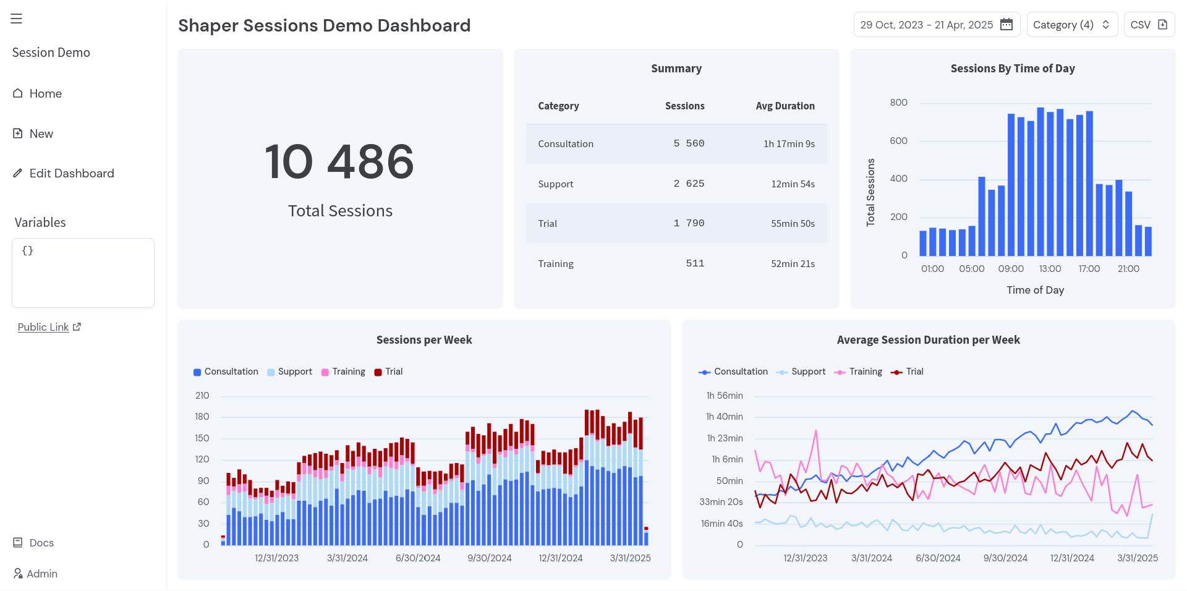Open the Category (4) filter dropdown
Screen dimensions: 1187x591
click(1071, 24)
